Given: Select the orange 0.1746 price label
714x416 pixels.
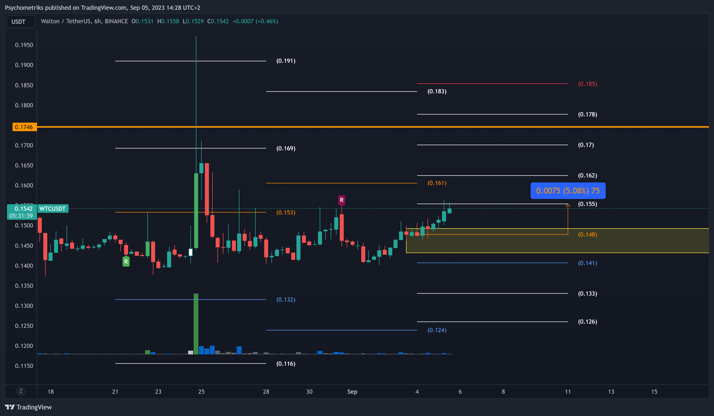Looking at the screenshot, I should (x=24, y=127).
